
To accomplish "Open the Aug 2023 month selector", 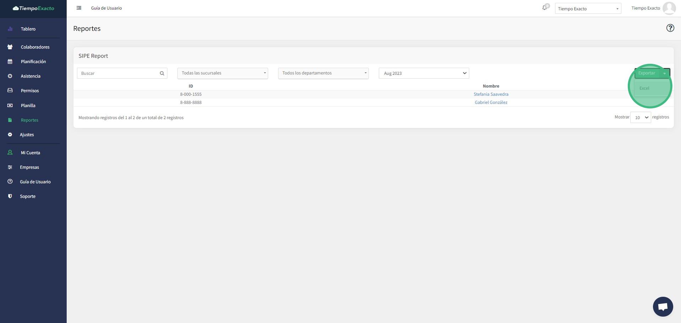I will point(423,73).
